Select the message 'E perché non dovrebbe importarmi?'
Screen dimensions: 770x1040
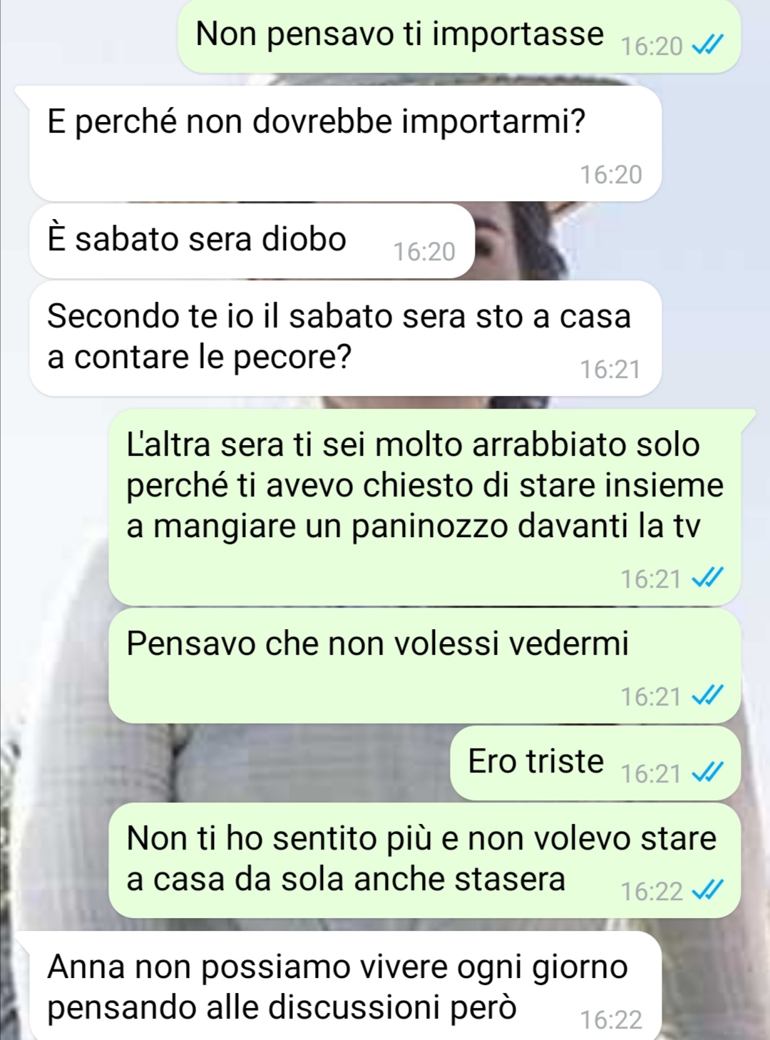tap(345, 144)
